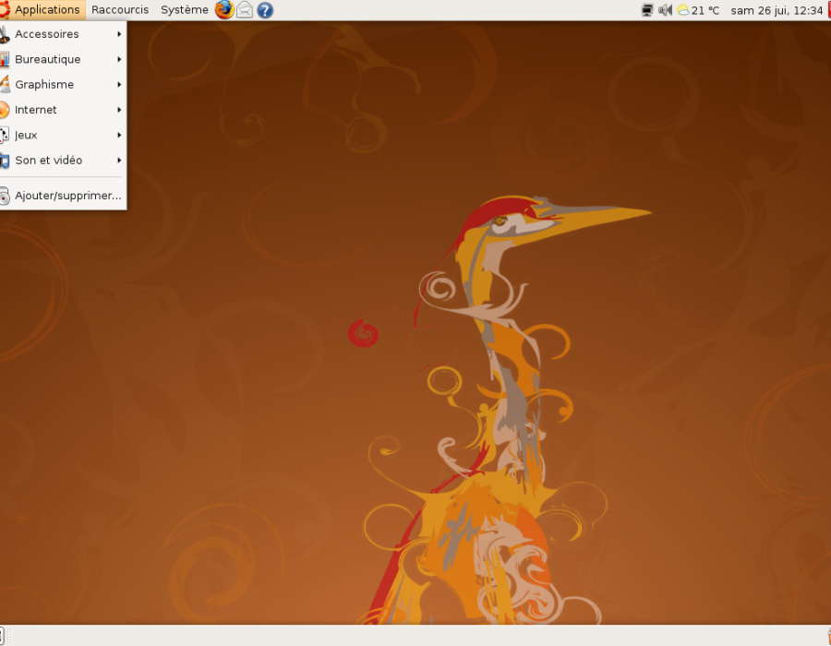The image size is (831, 646).
Task: Click the Internet globe category icon
Action: coord(5,110)
